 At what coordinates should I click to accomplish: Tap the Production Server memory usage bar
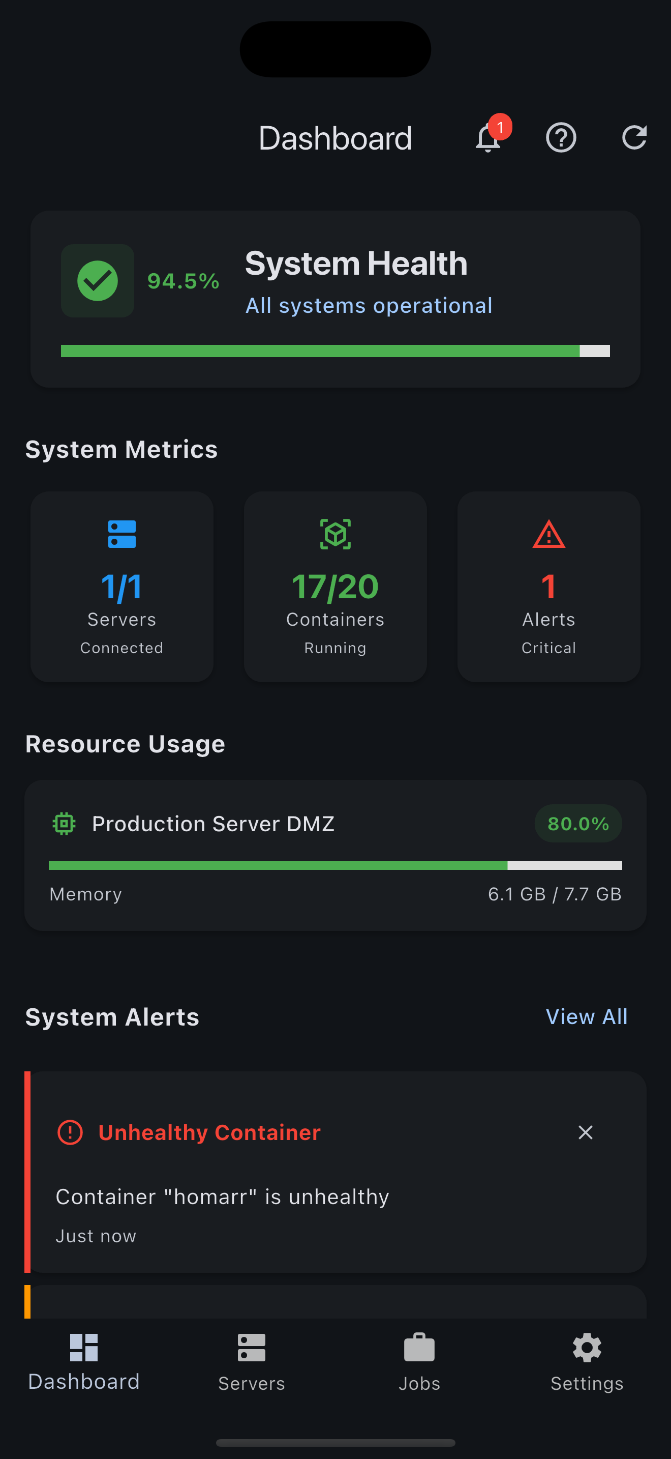coord(335,865)
